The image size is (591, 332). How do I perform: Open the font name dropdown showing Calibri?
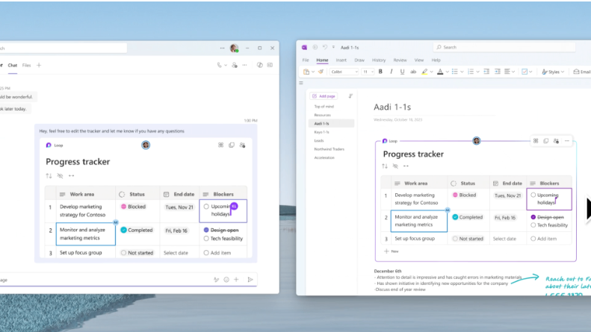(344, 72)
